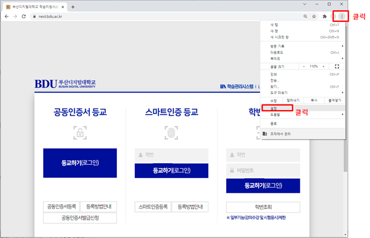Open 설정 from Chrome menu
Viewport: 370px width, 238px height.
click(x=303, y=108)
